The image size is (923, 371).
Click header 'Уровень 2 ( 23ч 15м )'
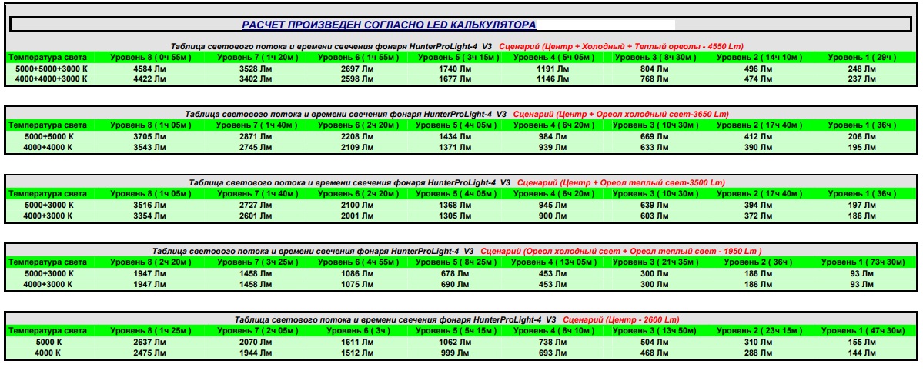pos(760,330)
